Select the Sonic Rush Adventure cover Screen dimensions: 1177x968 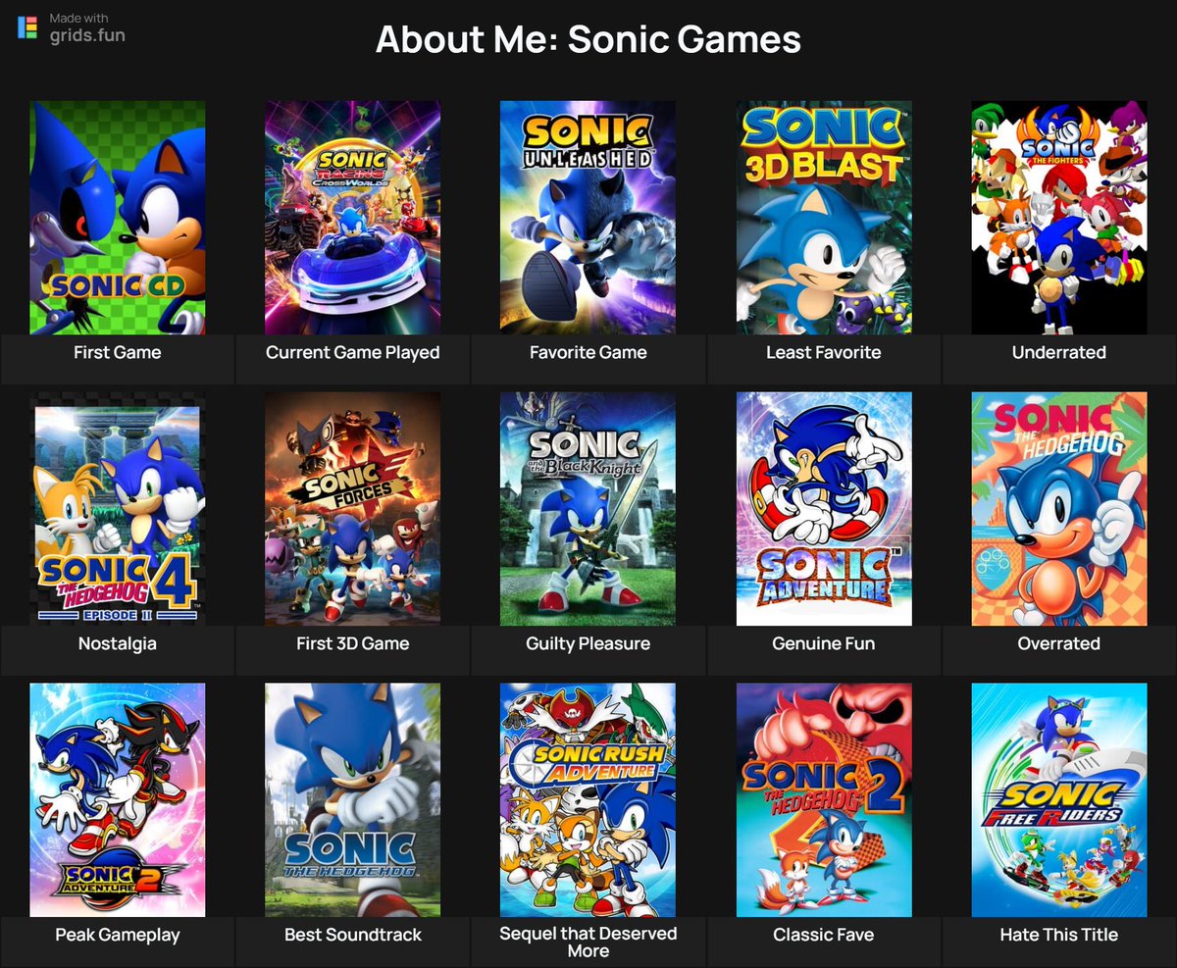(x=588, y=800)
